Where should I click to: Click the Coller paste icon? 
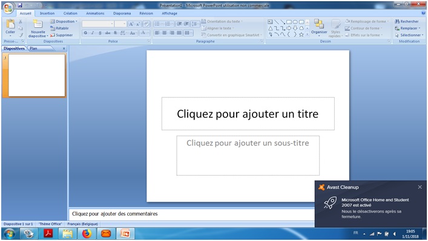click(10, 24)
